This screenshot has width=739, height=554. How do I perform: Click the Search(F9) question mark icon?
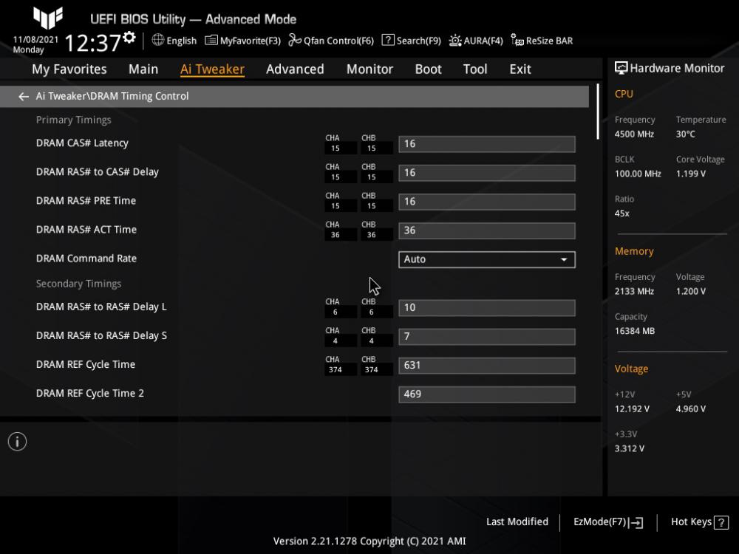388,40
